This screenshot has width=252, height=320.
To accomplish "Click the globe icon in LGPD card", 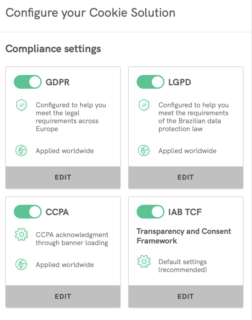I will (144, 151).
